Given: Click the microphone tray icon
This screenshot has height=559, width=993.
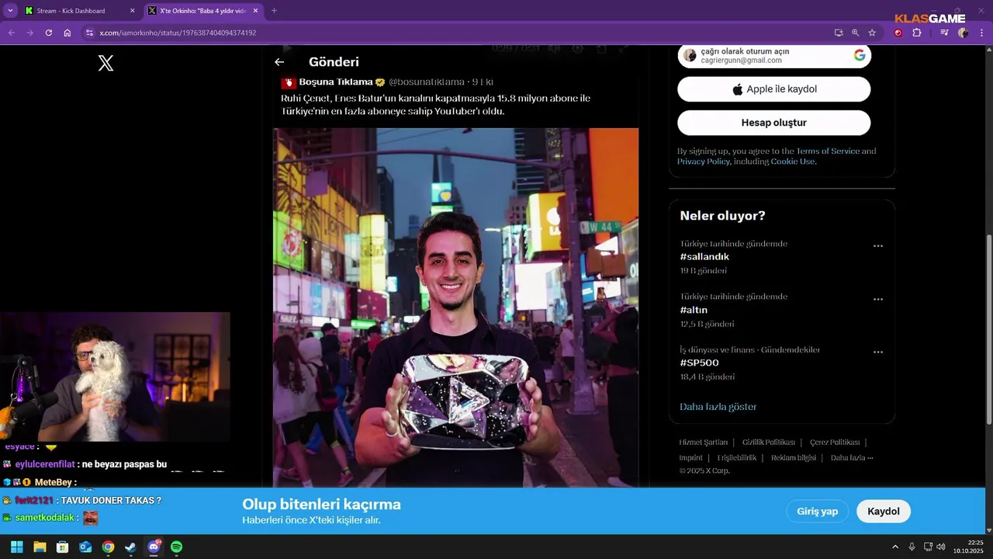Looking at the screenshot, I should [912, 547].
